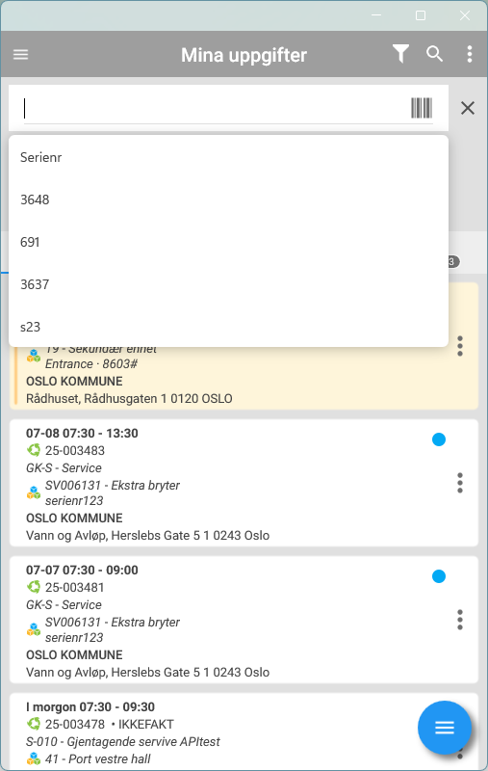Choose the 's23' search suggestion
Viewport: 488px width, 771px height.
pyautogui.click(x=228, y=327)
